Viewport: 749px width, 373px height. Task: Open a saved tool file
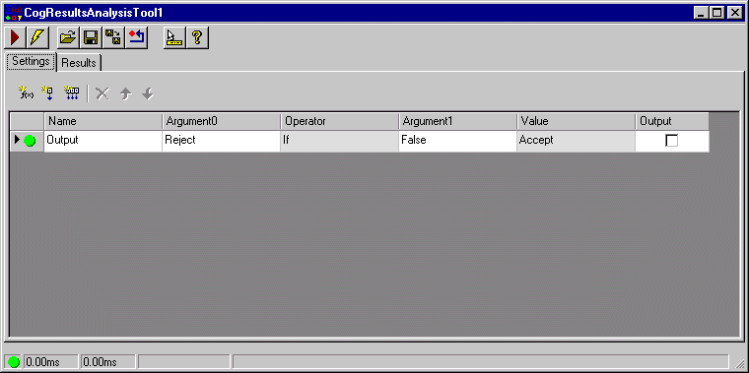tap(68, 37)
